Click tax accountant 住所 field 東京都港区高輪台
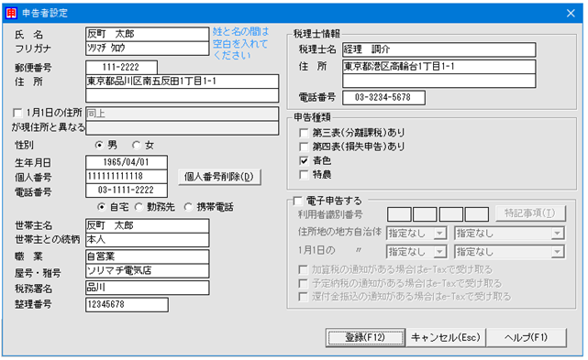 [438, 67]
